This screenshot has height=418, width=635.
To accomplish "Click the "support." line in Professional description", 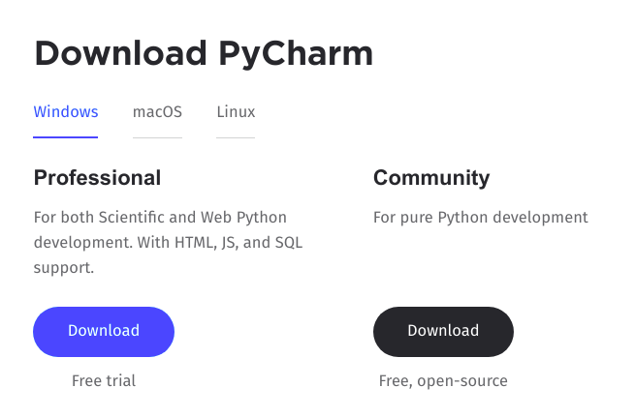I will point(64,268).
